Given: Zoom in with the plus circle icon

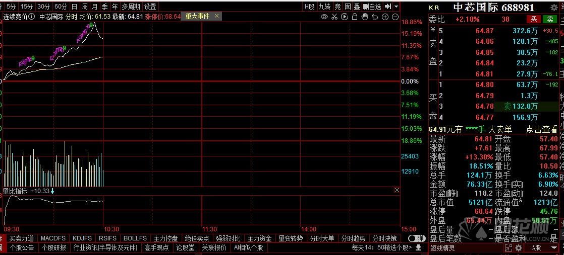Looking at the screenshot, I should click(385, 17).
